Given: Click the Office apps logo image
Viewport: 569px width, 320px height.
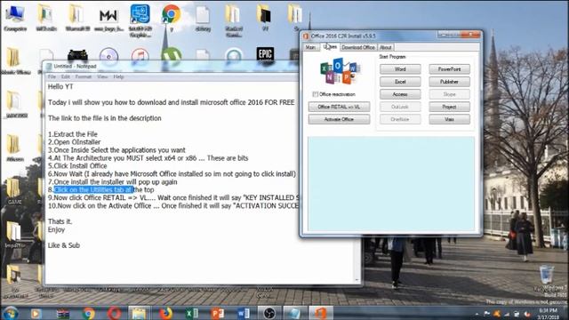Looking at the screenshot, I should [x=340, y=71].
